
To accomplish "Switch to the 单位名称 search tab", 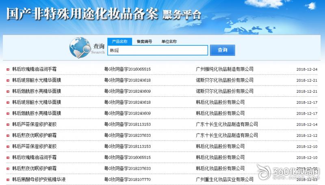I will click(x=169, y=42).
